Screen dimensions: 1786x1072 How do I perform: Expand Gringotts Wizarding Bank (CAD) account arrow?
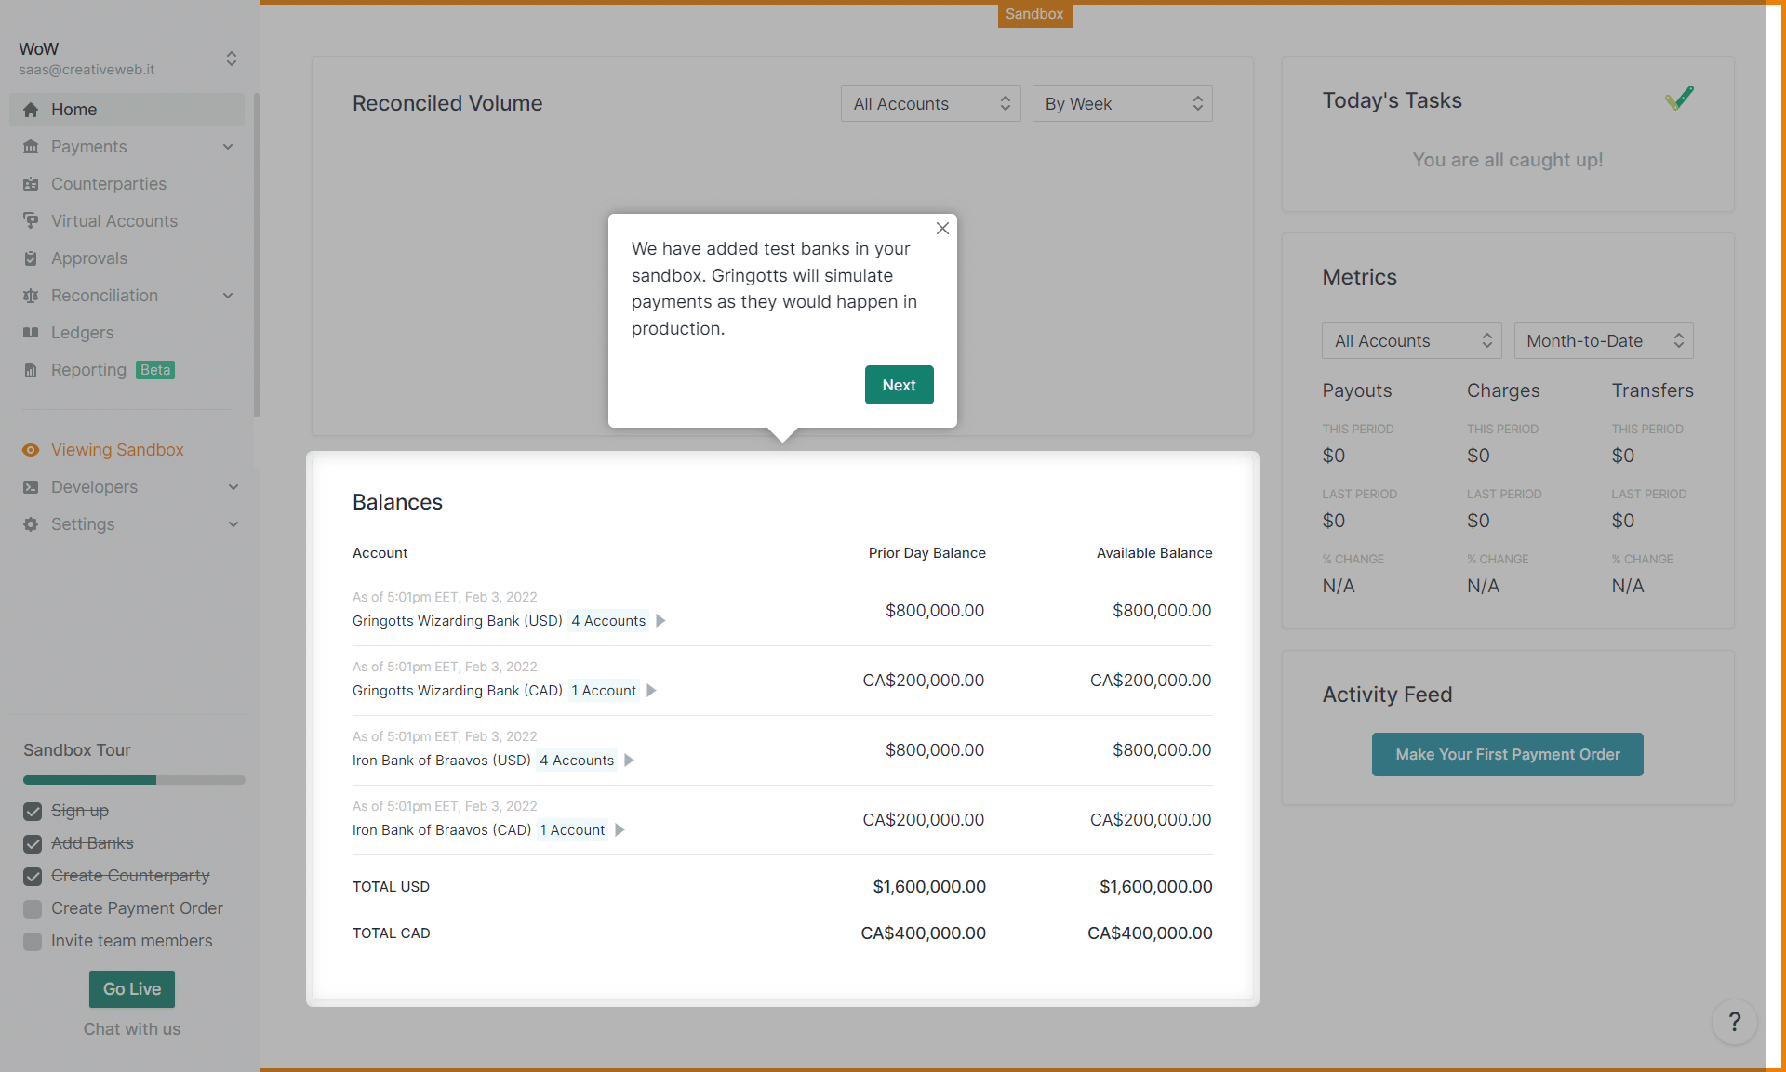[651, 691]
